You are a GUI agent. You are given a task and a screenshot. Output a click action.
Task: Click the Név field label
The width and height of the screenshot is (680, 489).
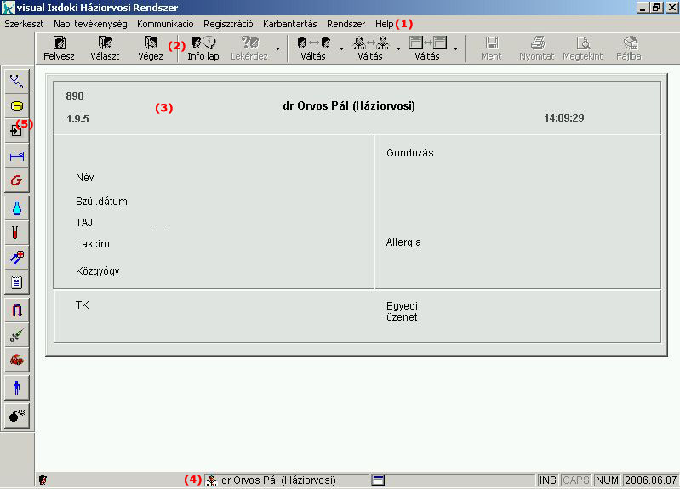click(x=85, y=177)
